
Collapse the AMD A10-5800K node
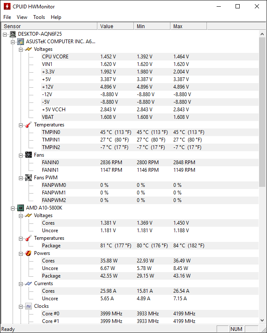pyautogui.click(x=13, y=208)
